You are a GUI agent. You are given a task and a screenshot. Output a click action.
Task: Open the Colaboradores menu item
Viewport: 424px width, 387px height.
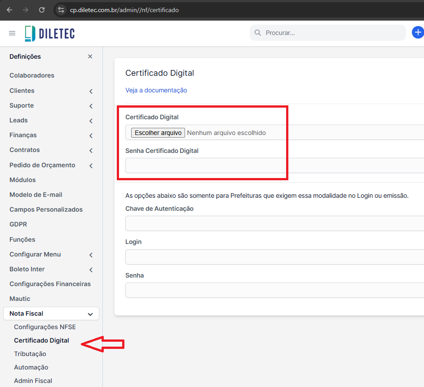click(x=32, y=75)
